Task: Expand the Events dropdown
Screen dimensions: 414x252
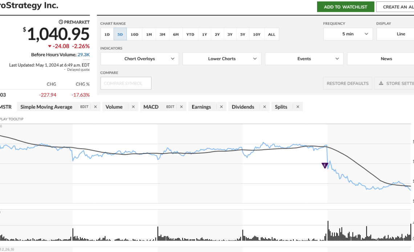Action: [x=304, y=58]
